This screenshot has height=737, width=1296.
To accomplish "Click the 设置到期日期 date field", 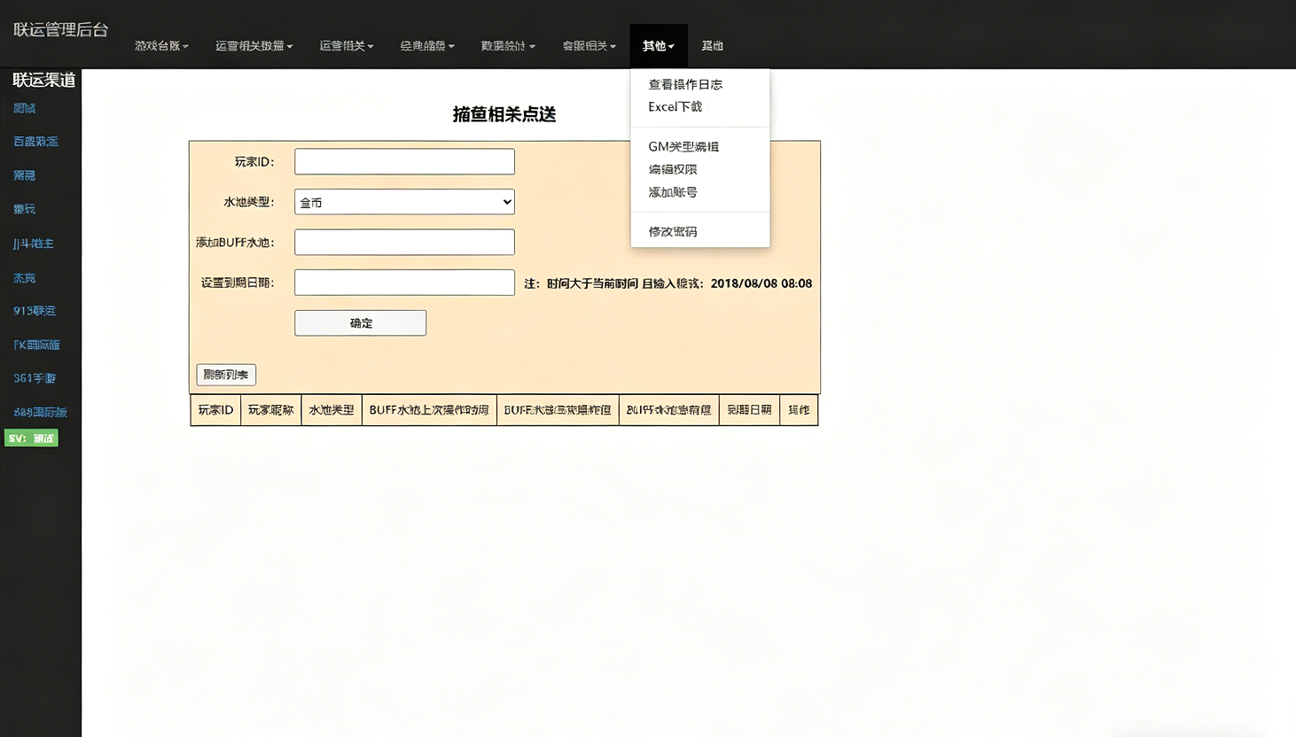I will pyautogui.click(x=403, y=282).
